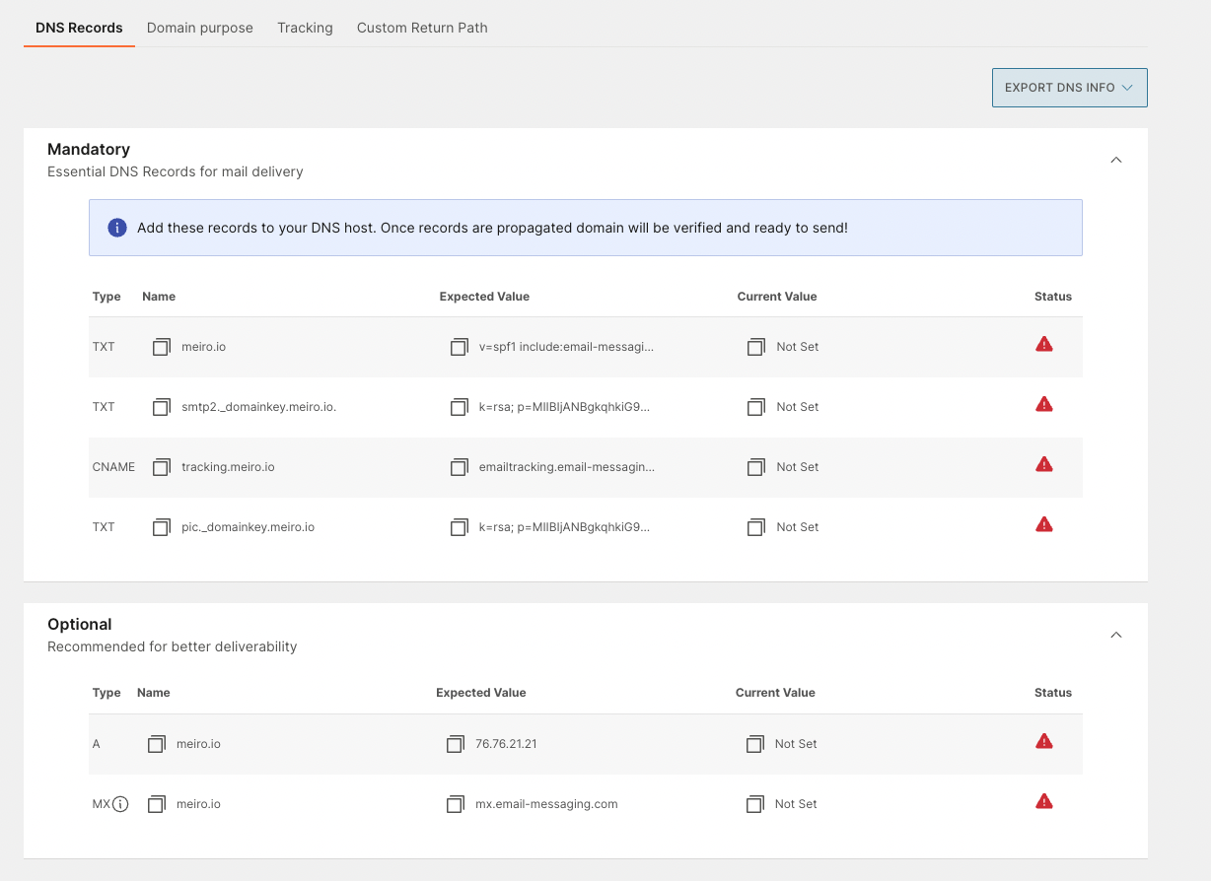This screenshot has width=1211, height=881.
Task: Copy pic._domainkey.meiro.io record name
Action: [162, 527]
